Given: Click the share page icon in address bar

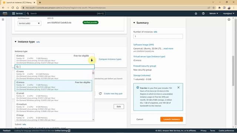Looking at the screenshot, I should tap(209, 8).
